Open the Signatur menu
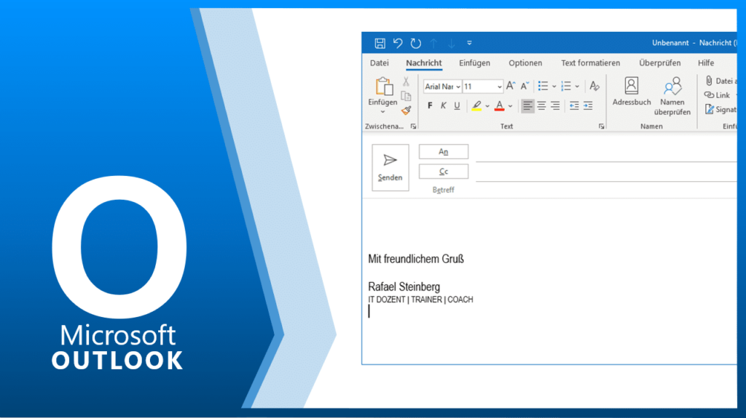Image resolution: width=746 pixels, height=418 pixels. pos(721,109)
